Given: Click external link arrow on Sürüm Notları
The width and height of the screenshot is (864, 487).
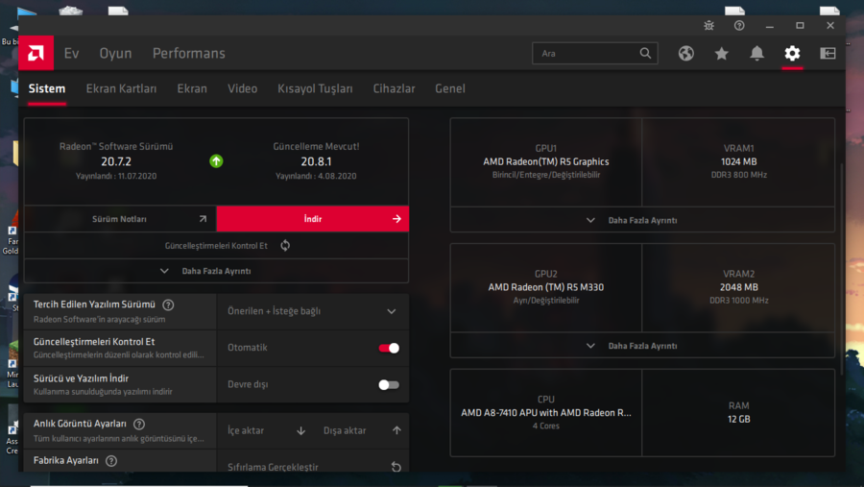Looking at the screenshot, I should [x=203, y=219].
